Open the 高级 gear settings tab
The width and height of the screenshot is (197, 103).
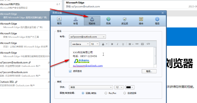click(157, 21)
